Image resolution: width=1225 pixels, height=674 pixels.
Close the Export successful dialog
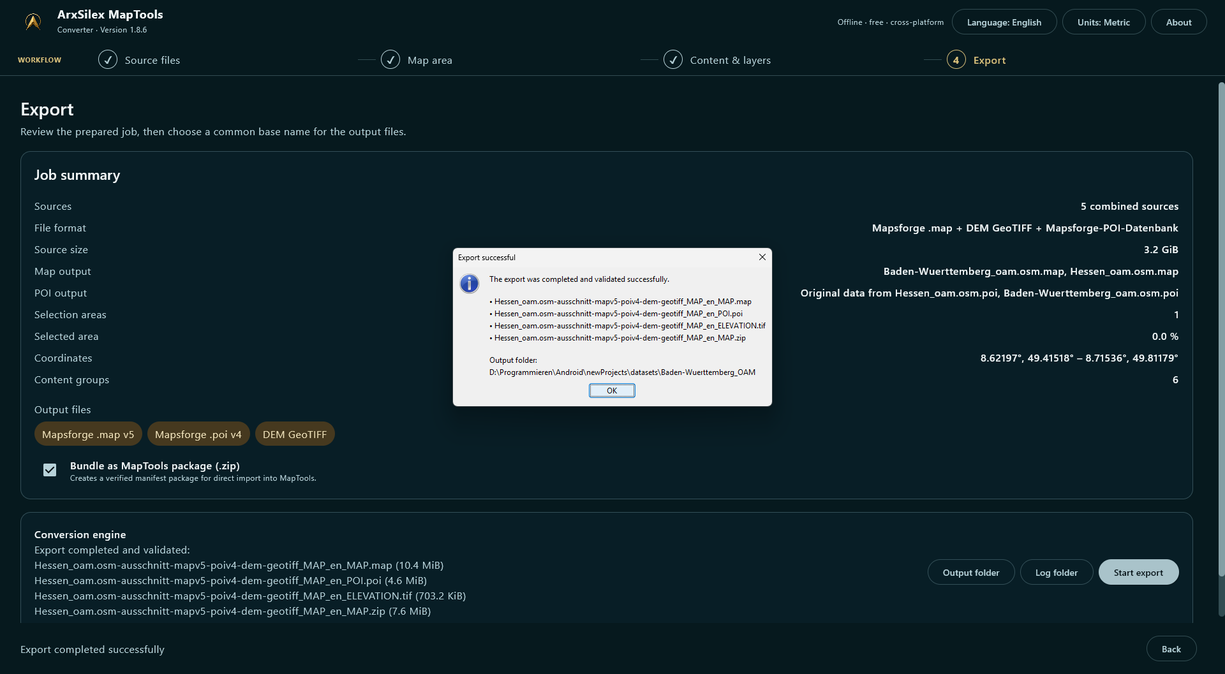coord(762,257)
